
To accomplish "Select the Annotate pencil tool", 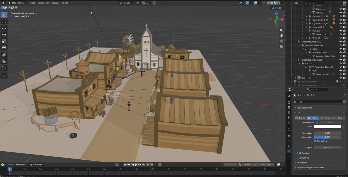I will (x=4, y=55).
